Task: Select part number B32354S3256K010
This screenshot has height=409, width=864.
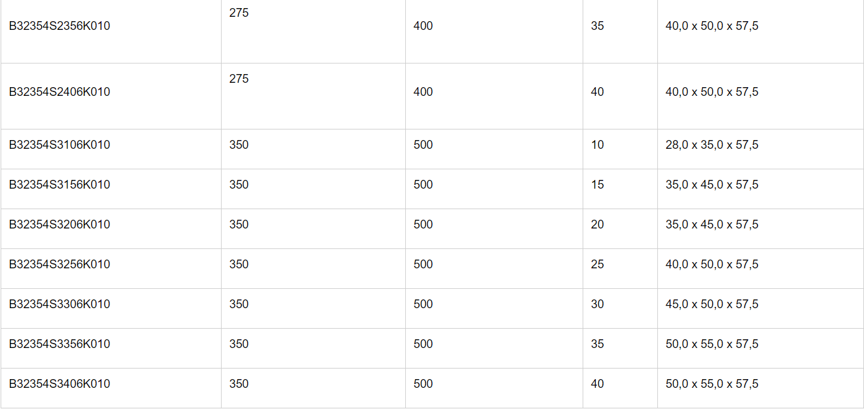Action: point(59,265)
